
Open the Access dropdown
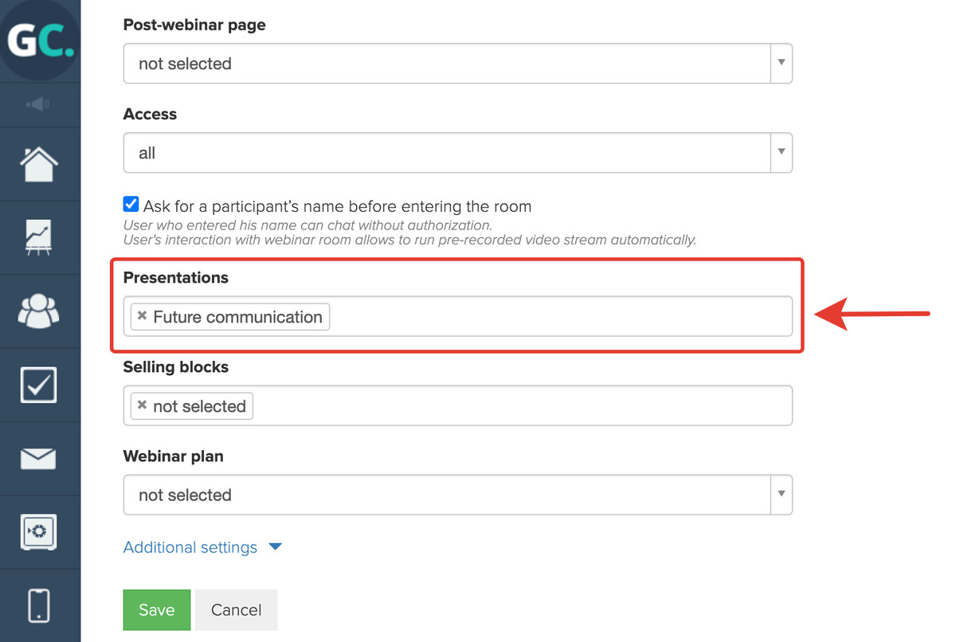[x=457, y=152]
